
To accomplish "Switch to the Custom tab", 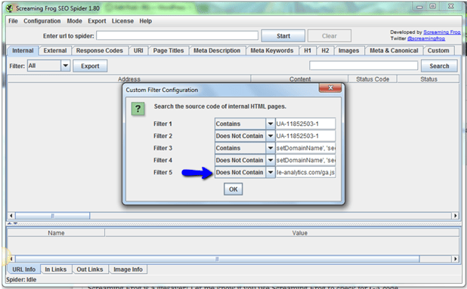I will coord(438,51).
